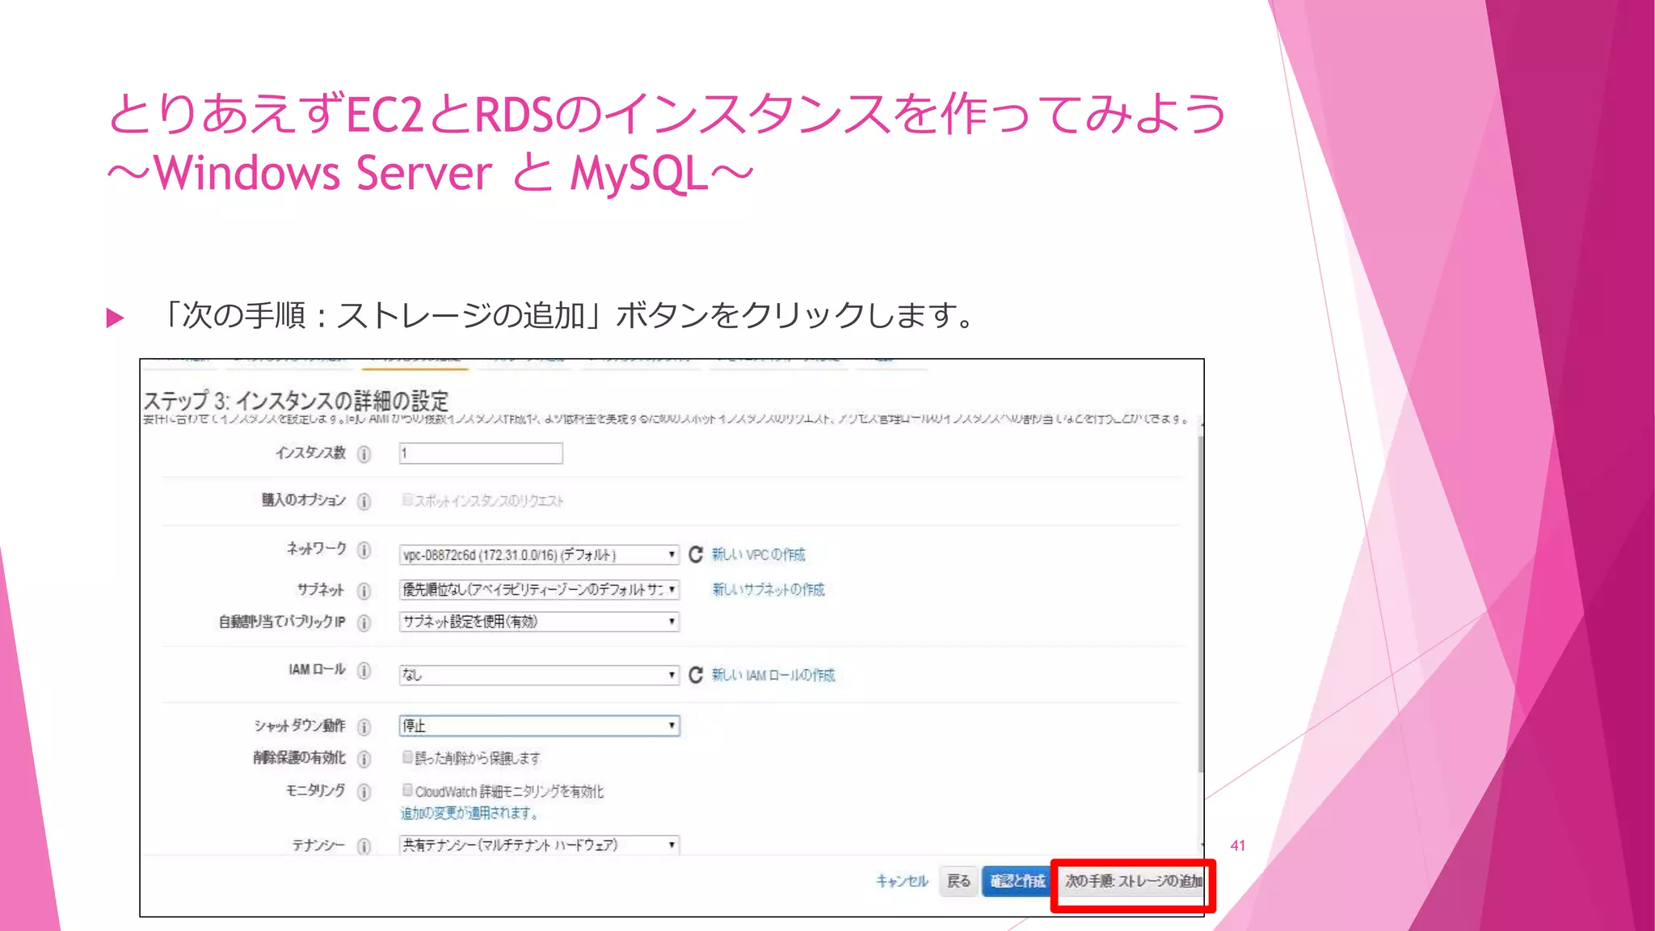
Task: Click the 確認と作成 button
Action: [1017, 881]
